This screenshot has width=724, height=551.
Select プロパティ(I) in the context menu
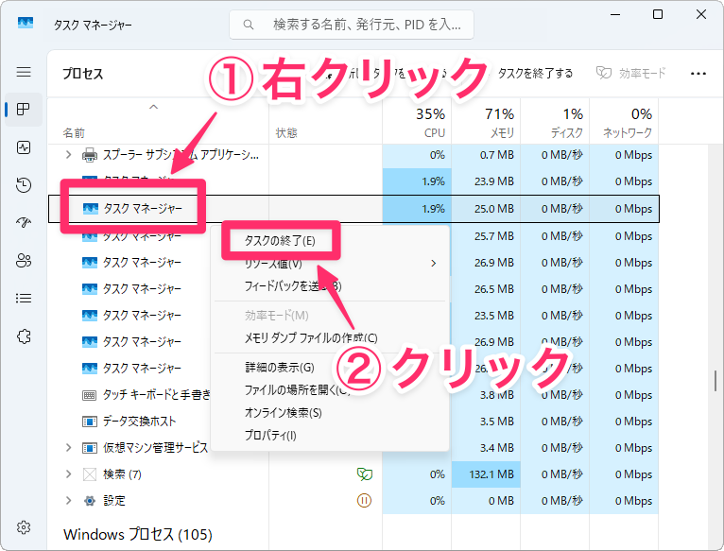270,435
